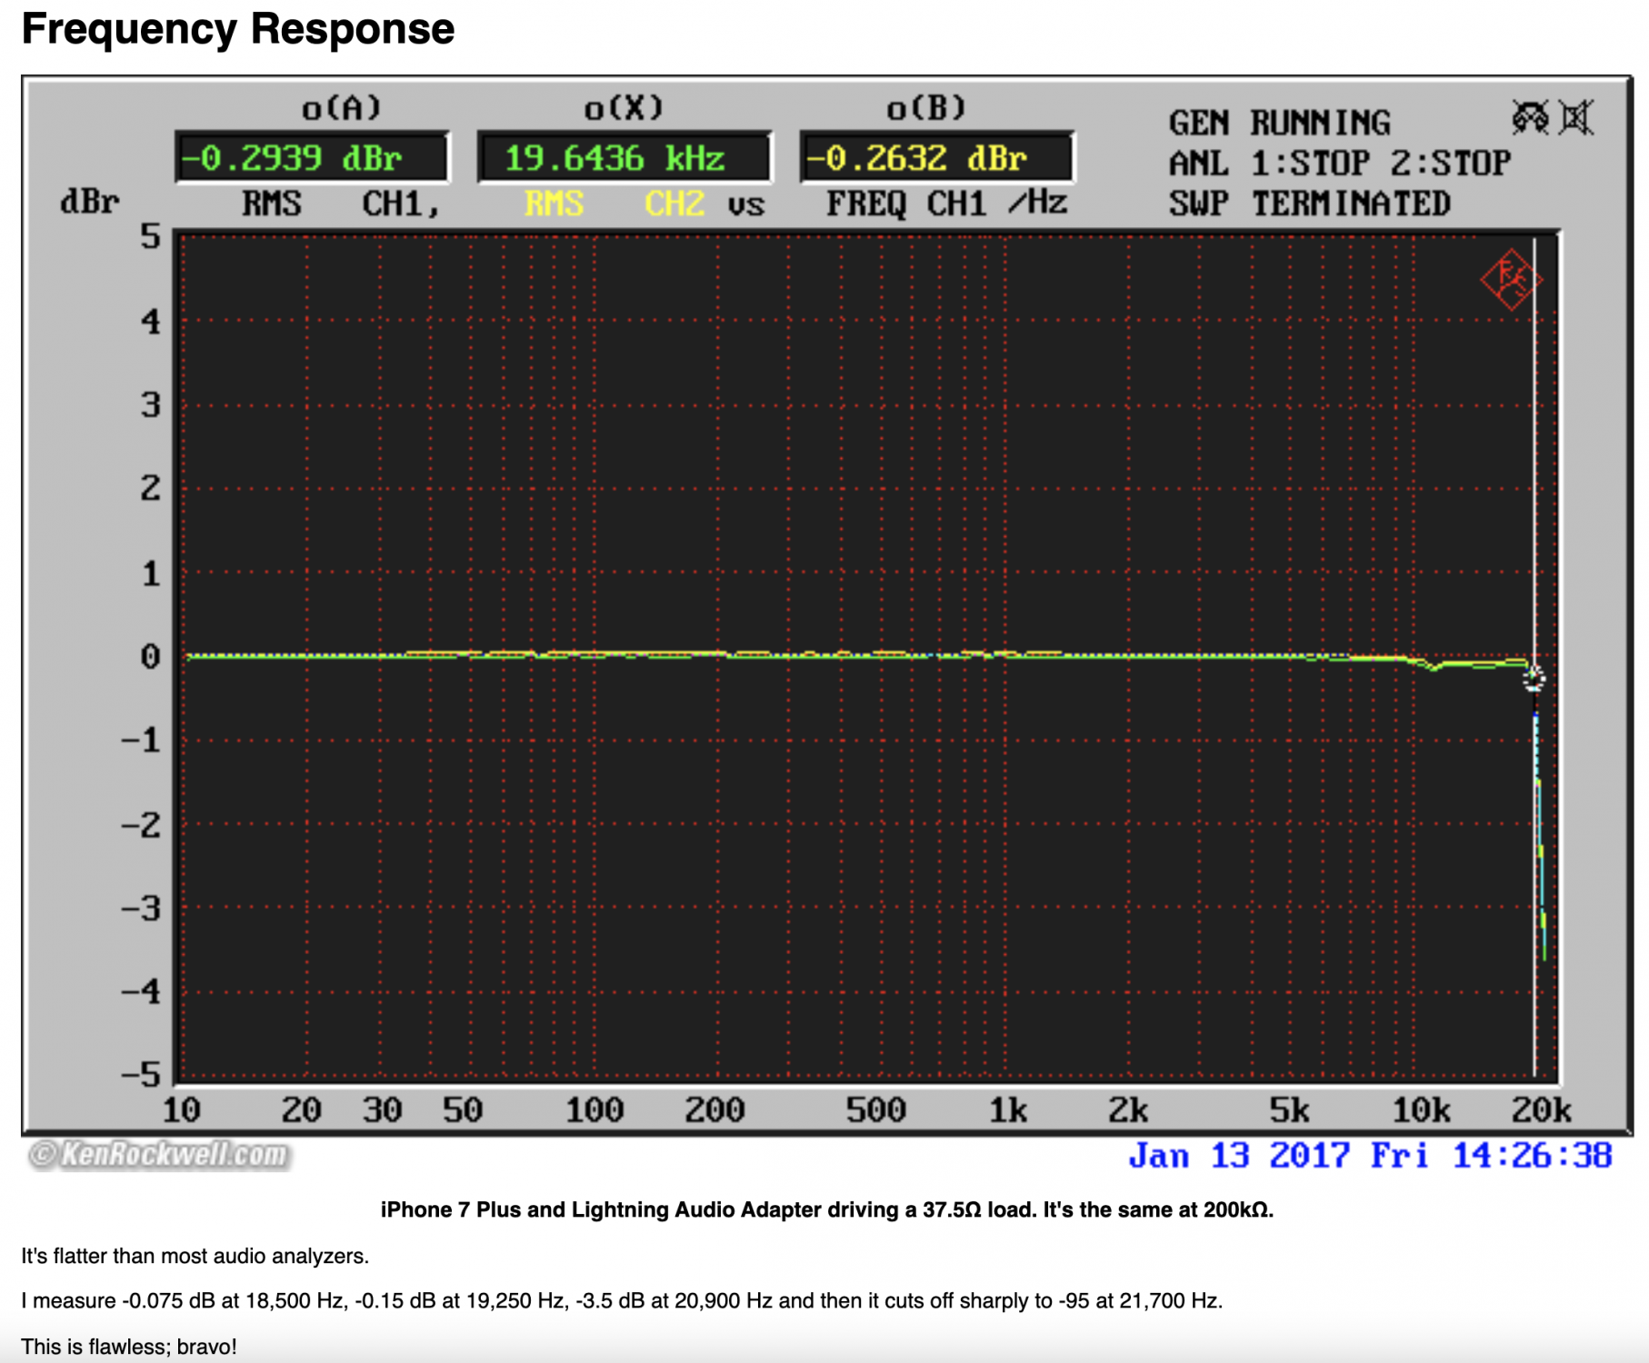Click the red R&S diamond logo
The height and width of the screenshot is (1363, 1649).
tap(1511, 280)
